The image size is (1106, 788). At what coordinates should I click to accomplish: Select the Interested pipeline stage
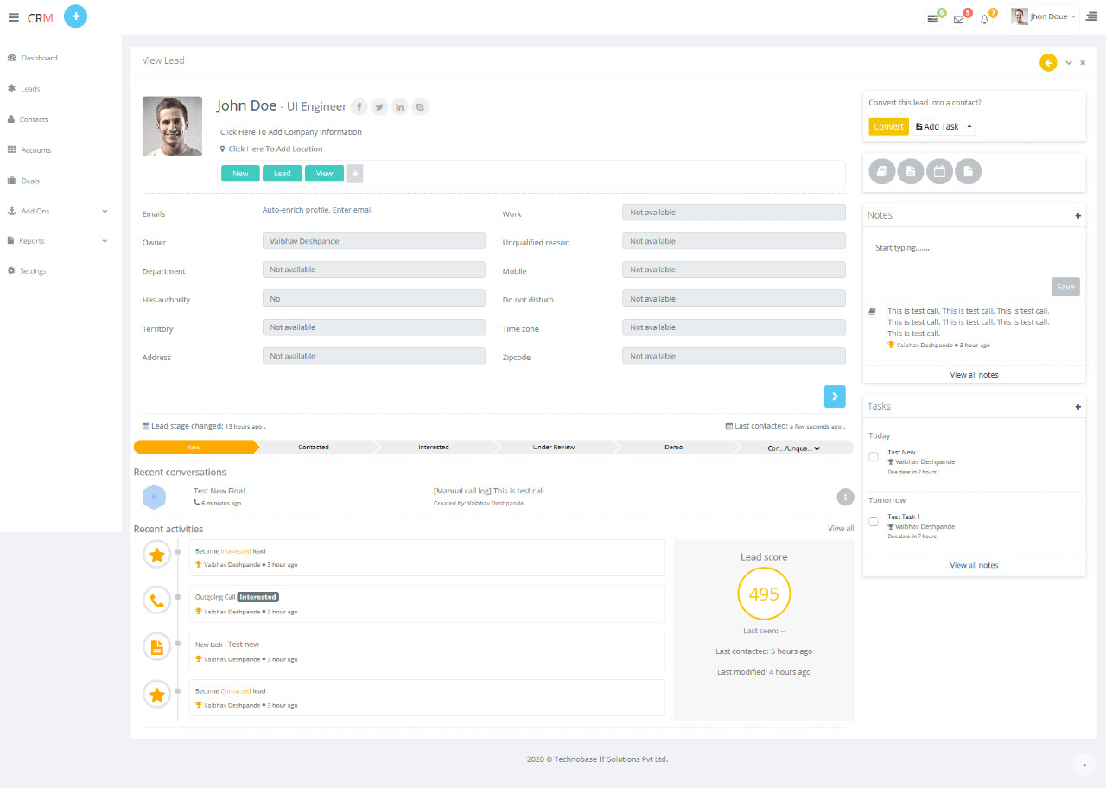pyautogui.click(x=434, y=448)
